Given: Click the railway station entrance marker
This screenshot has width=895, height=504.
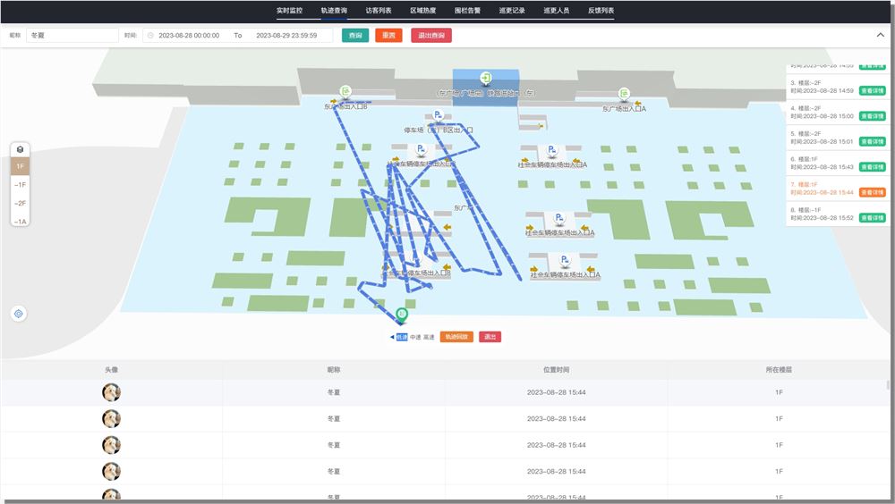Looking at the screenshot, I should pyautogui.click(x=486, y=78).
